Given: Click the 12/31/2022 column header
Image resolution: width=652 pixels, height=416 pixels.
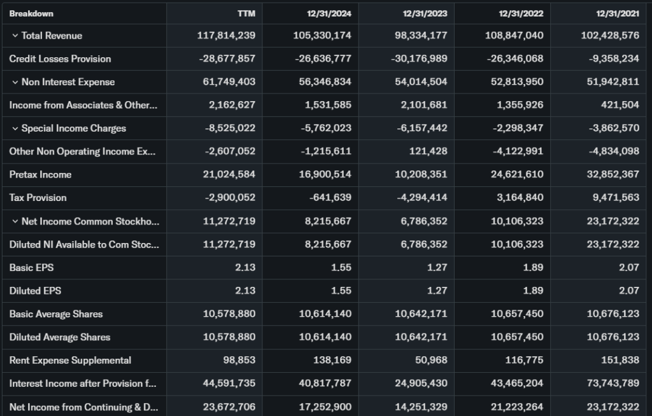Looking at the screenshot, I should (520, 13).
